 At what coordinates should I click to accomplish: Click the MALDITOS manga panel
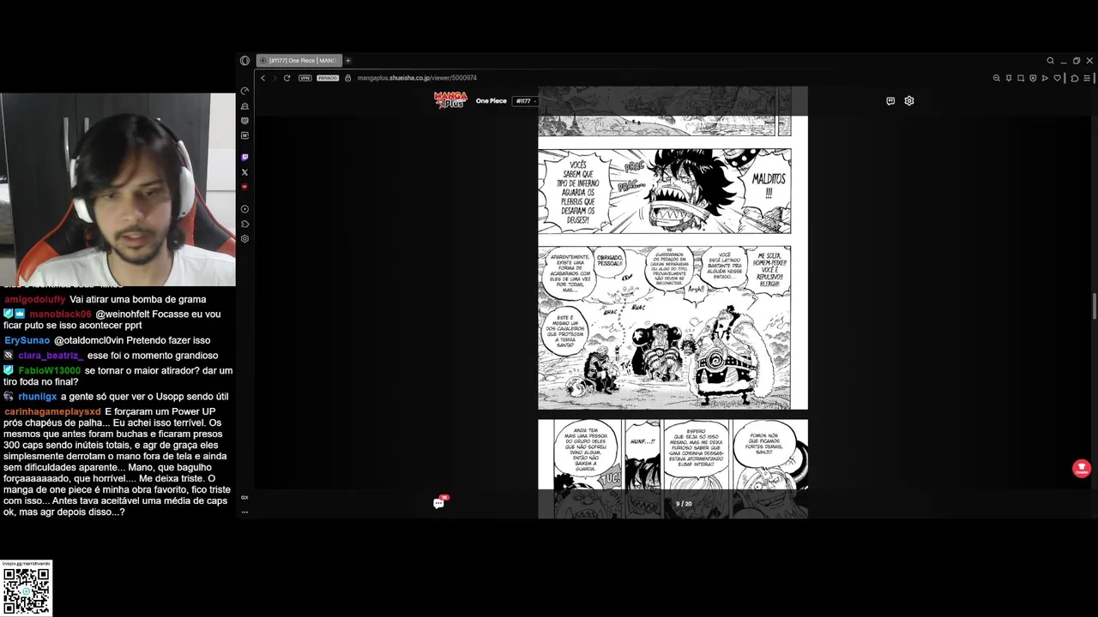[665, 191]
